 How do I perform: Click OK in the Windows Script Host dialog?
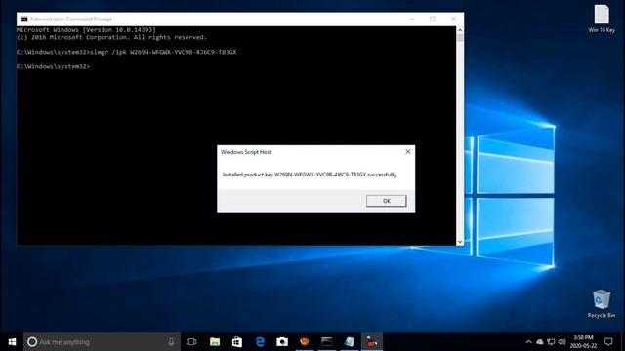(387, 201)
